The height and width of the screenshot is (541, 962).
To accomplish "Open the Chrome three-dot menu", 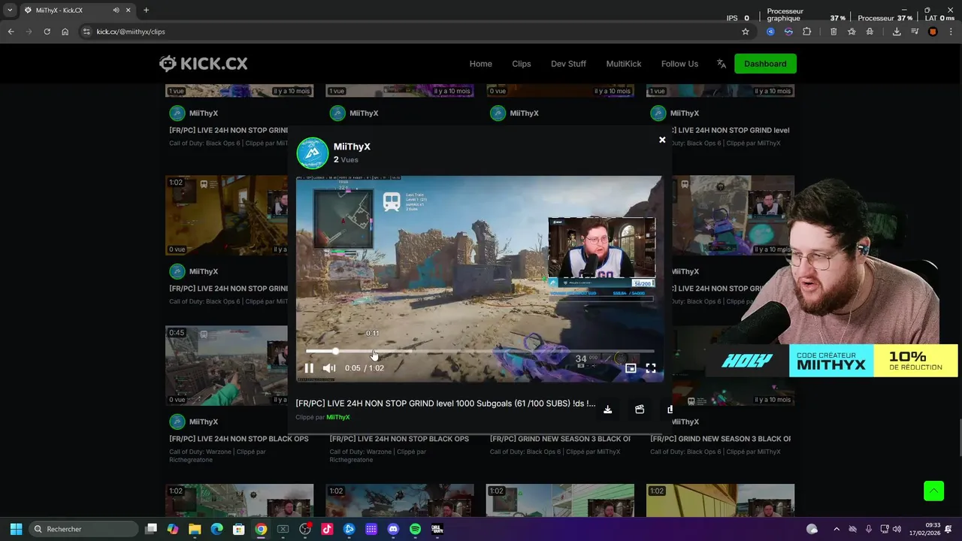I will pos(951,32).
